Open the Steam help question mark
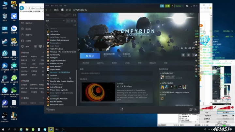This screenshot has height=132, width=235. [173, 6]
